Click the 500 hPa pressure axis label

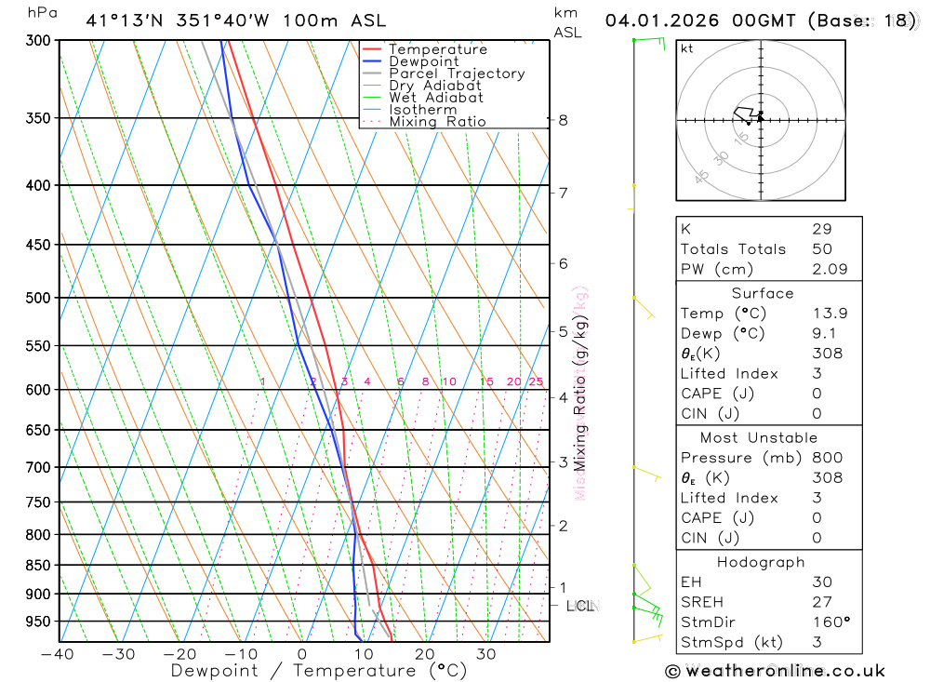(x=38, y=298)
